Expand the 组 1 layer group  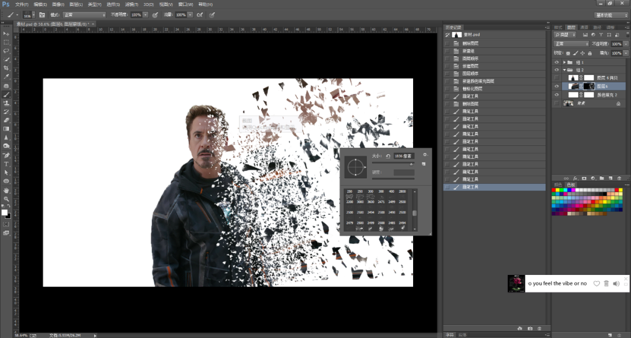(x=564, y=62)
